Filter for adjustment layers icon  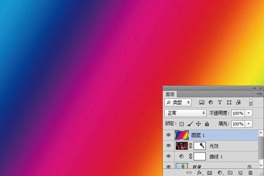point(211,102)
